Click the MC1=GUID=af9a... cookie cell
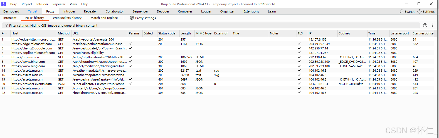The height and width of the screenshot is (138, 439). tap(352, 84)
